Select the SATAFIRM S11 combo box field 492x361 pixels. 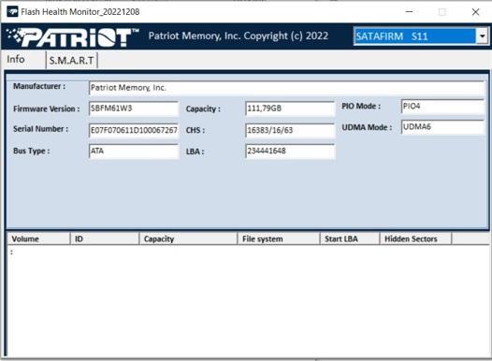point(421,36)
